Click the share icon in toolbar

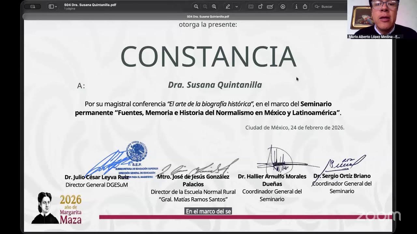tap(305, 6)
